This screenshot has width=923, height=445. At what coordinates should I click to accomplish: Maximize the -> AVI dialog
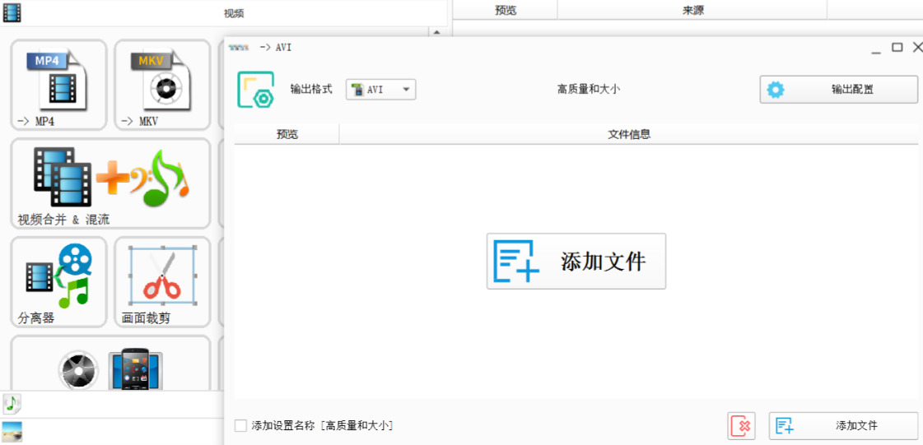pyautogui.click(x=897, y=47)
